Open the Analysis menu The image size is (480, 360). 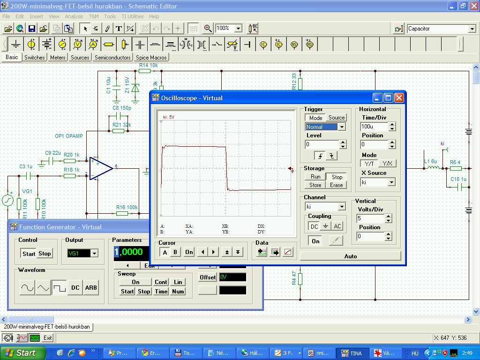[x=74, y=16]
